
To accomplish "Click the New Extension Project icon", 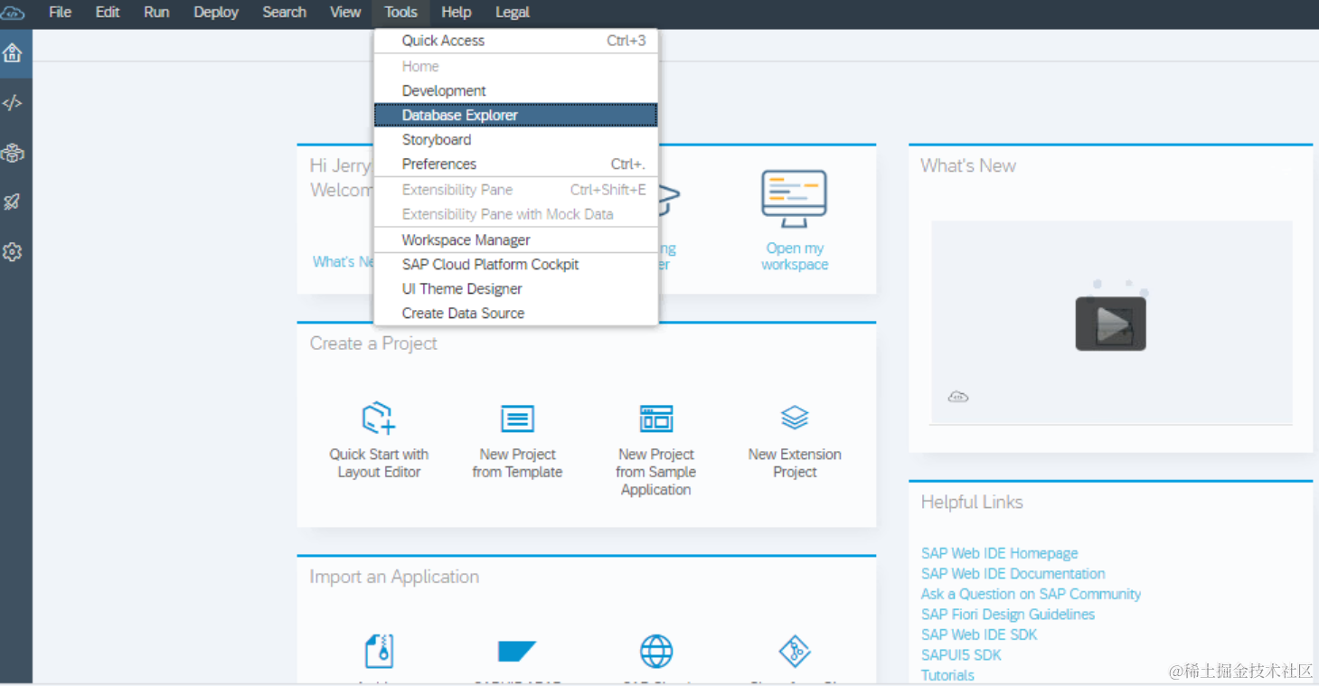I will [795, 418].
